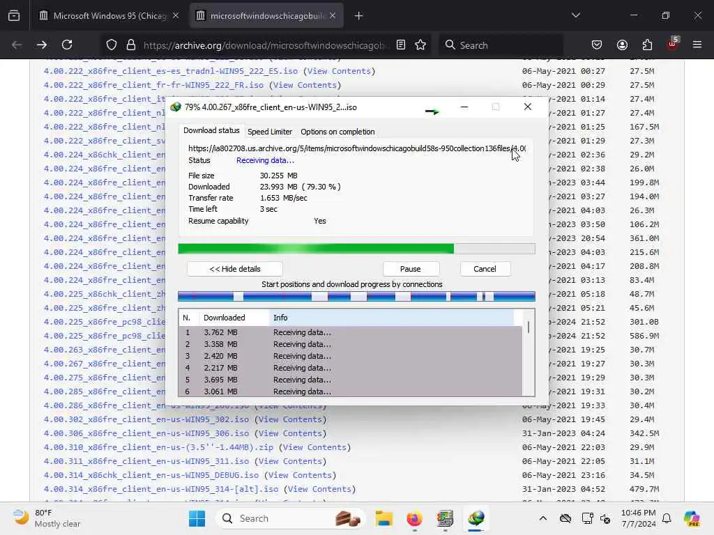Open Firefox tab list icon at far left

(x=14, y=15)
